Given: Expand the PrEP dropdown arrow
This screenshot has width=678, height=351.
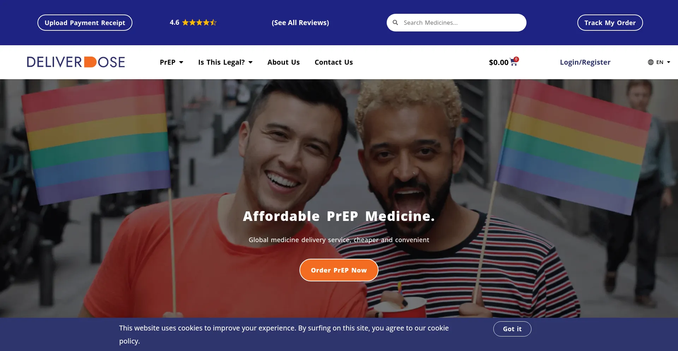Looking at the screenshot, I should [x=181, y=62].
